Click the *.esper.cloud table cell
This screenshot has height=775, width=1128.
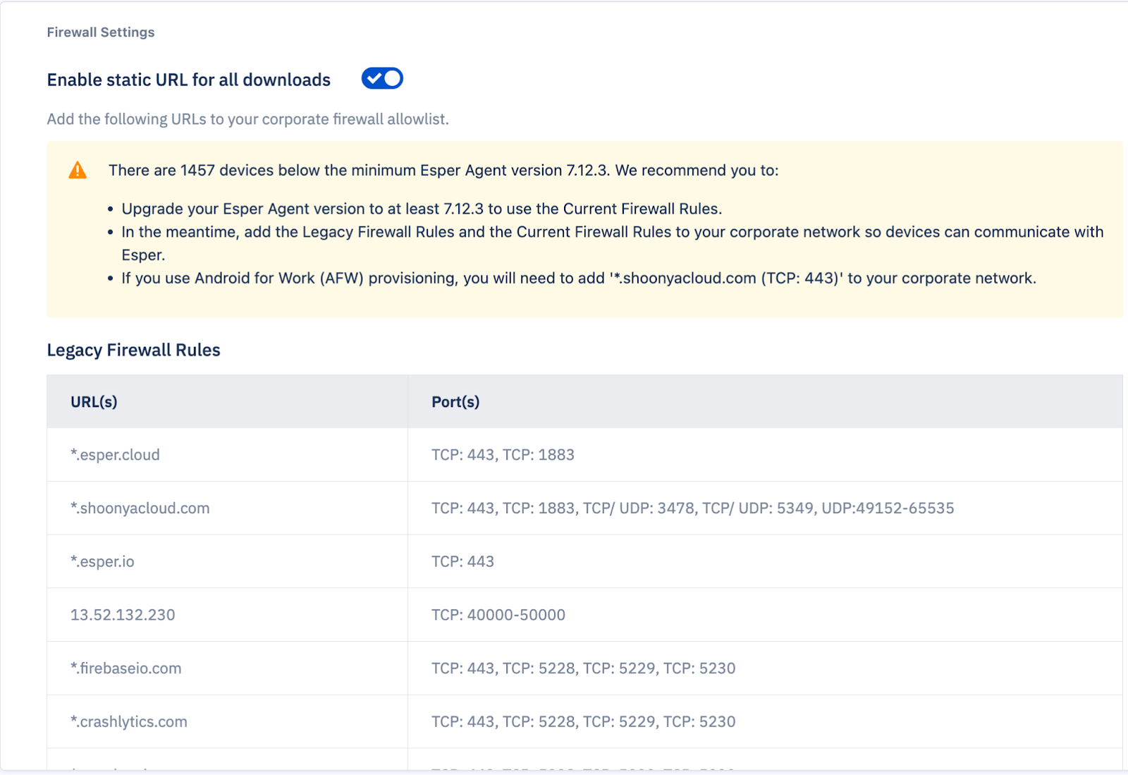tap(115, 455)
